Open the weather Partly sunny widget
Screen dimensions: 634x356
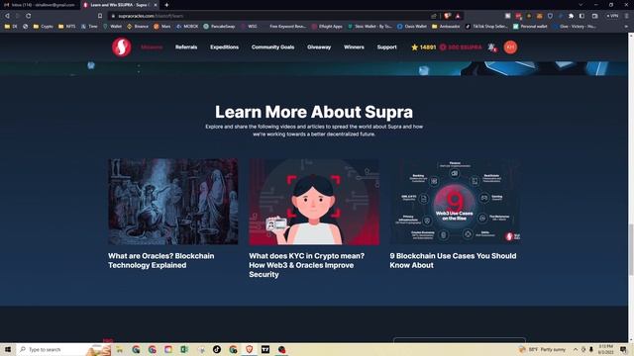tap(542, 349)
